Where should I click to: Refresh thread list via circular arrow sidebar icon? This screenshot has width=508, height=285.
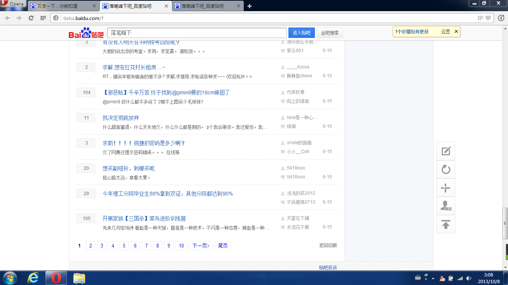click(446, 169)
